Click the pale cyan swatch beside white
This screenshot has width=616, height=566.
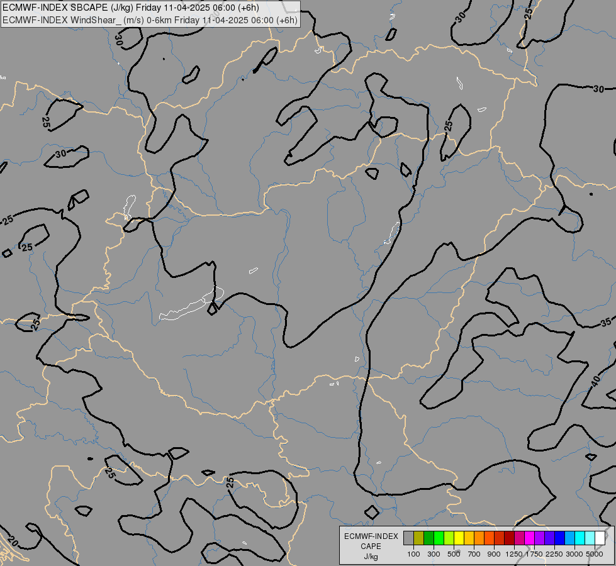[590, 538]
